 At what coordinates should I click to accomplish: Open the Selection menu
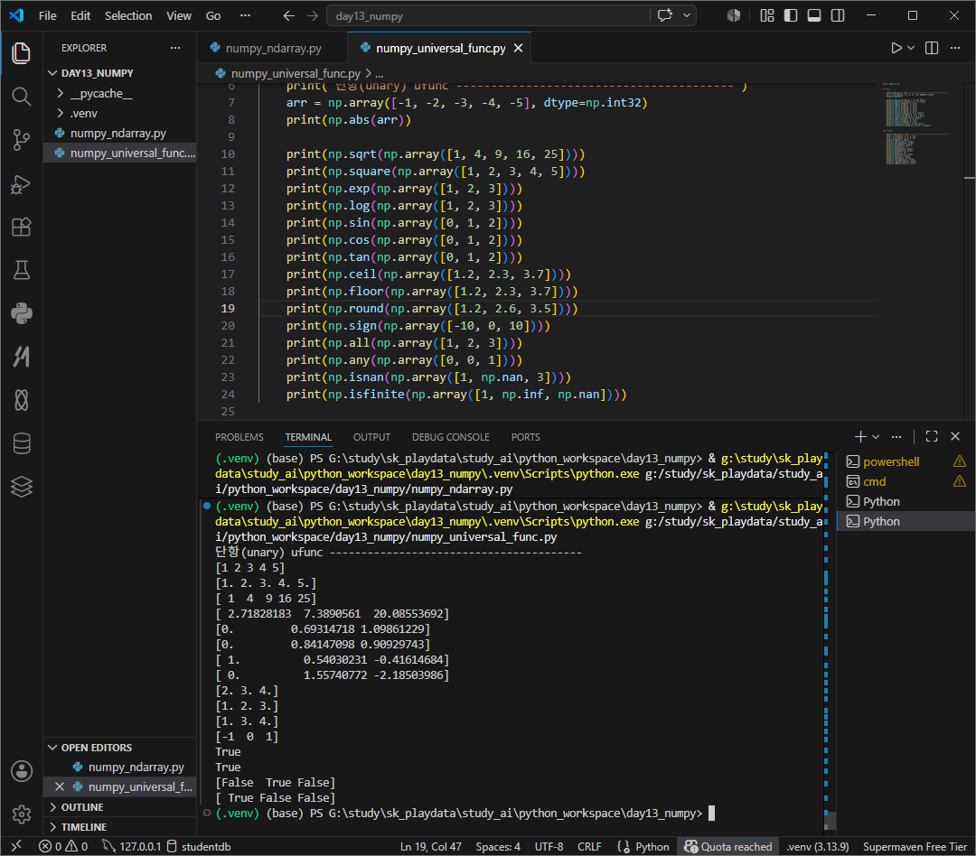click(x=128, y=16)
